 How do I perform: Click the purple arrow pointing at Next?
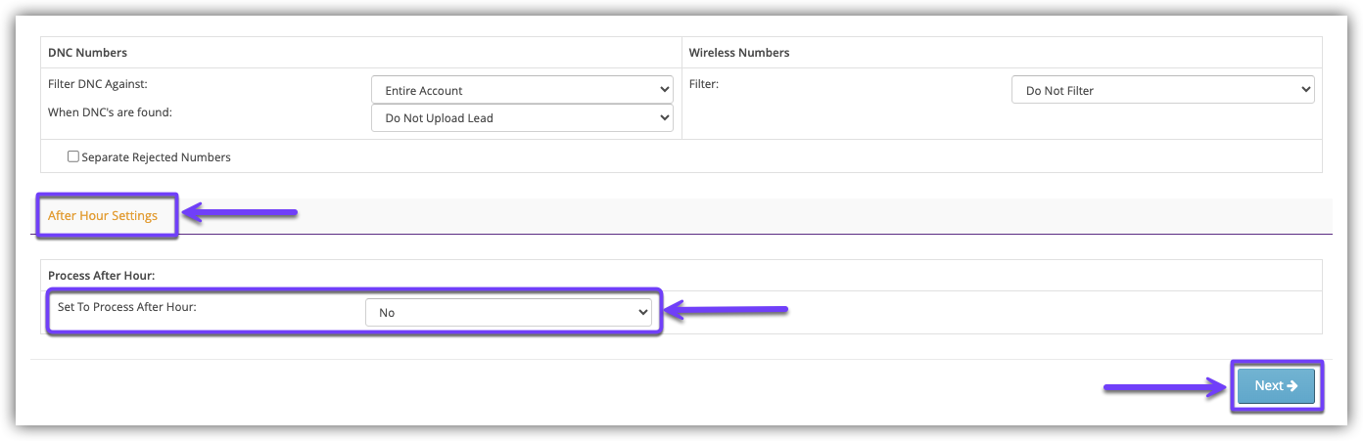coord(1165,388)
